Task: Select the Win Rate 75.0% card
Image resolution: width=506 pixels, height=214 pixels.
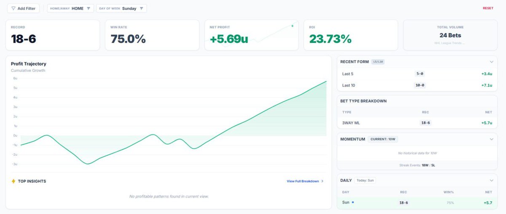Action: pos(152,35)
